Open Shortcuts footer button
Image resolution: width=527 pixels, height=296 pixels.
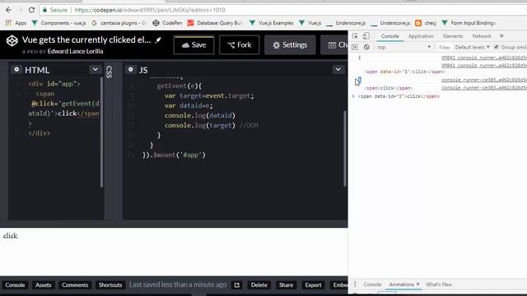(x=110, y=285)
